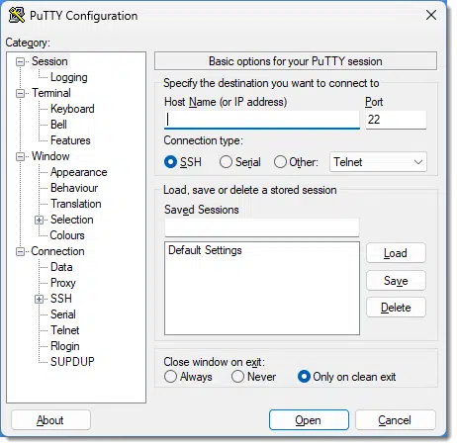This screenshot has width=457, height=447.
Task: Open Appearance settings panel
Action: point(78,172)
